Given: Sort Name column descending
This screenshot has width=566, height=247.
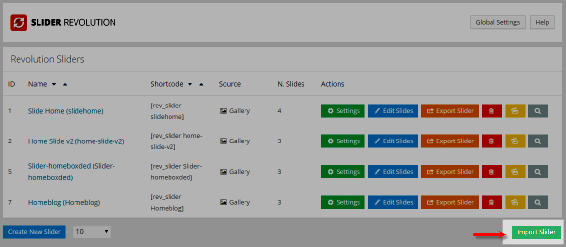Looking at the screenshot, I should [x=54, y=84].
